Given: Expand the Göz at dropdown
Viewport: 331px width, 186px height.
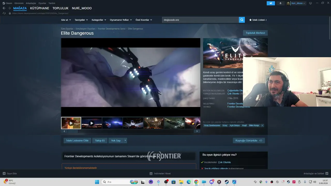Looking at the screenshot, I should pyautogui.click(x=66, y=20).
